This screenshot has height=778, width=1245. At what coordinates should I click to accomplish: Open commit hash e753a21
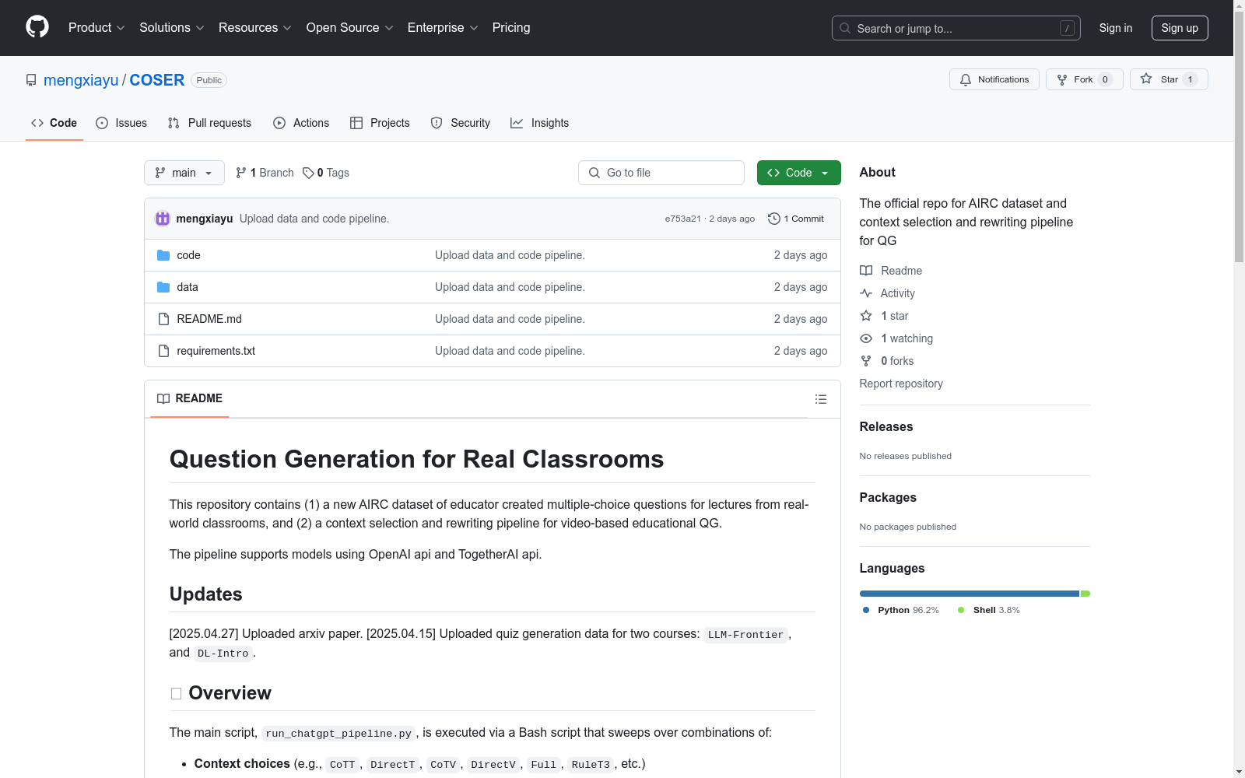tap(682, 219)
